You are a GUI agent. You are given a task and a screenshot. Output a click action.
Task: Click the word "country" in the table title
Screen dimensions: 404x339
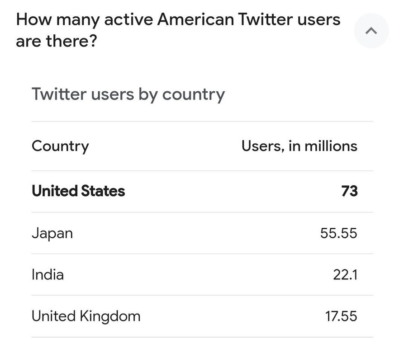click(x=193, y=94)
